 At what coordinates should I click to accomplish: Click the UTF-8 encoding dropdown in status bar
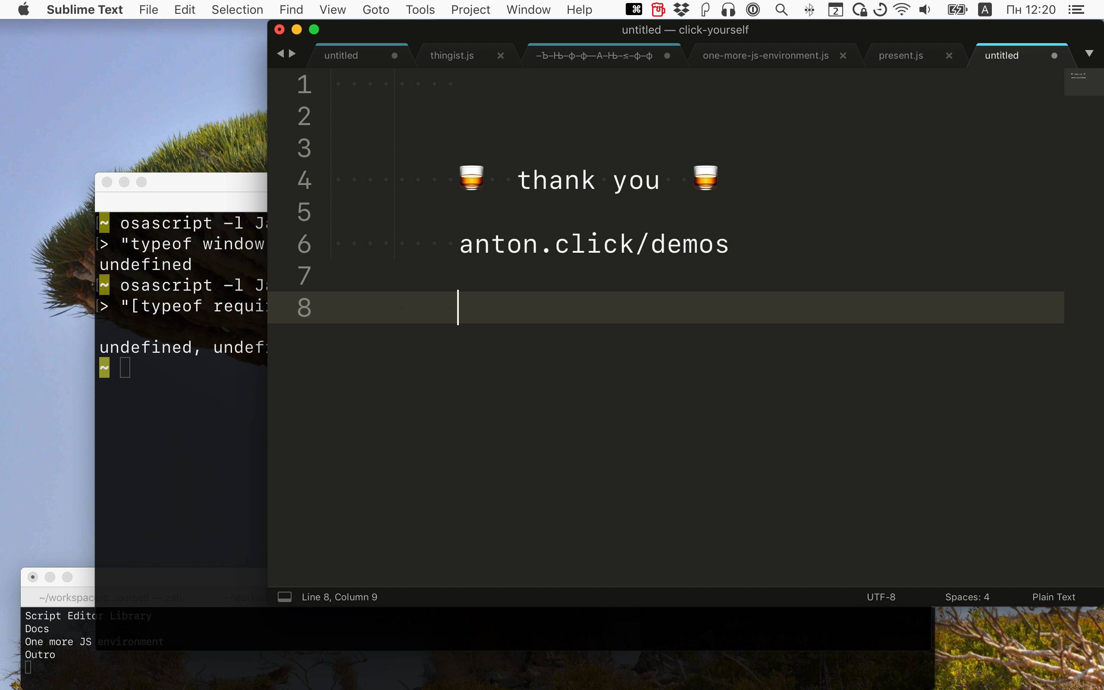[881, 597]
